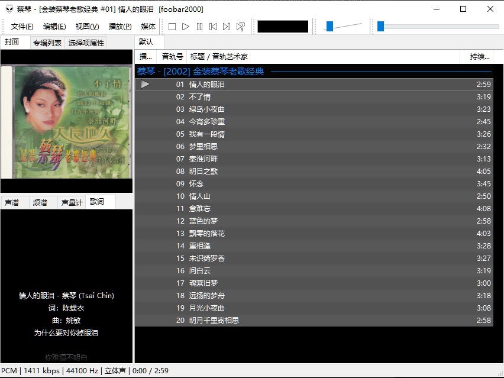Select track 16 问白云

(314, 271)
